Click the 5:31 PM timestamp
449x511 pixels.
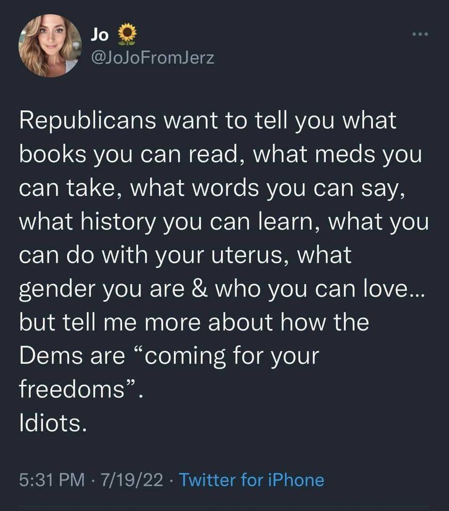(x=52, y=480)
